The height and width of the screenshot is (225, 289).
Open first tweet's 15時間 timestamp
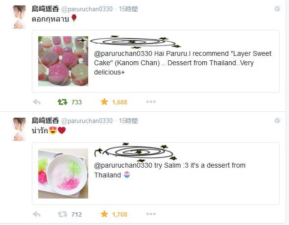[x=128, y=9]
